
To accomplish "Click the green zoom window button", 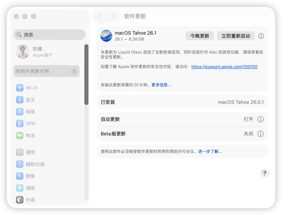I will coord(33,17).
